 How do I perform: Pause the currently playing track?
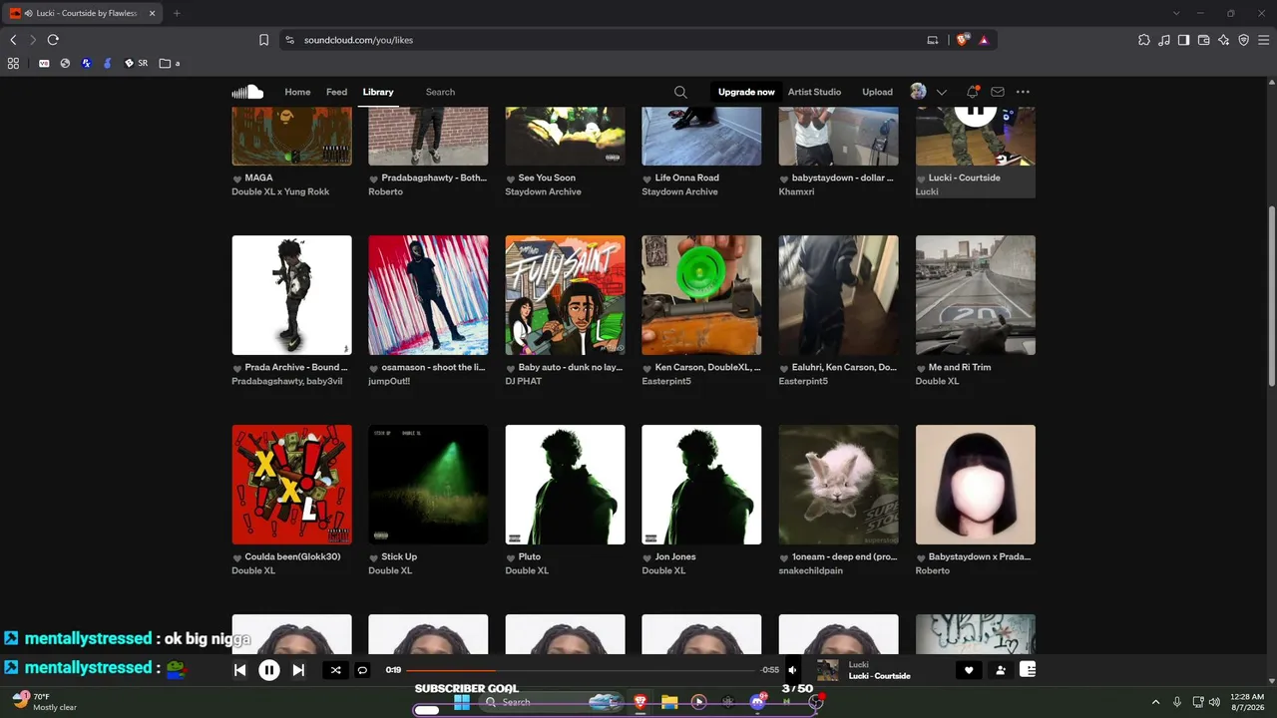269,670
